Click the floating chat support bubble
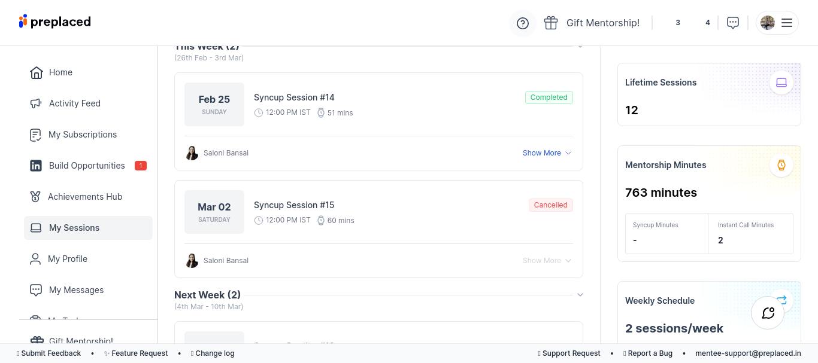This screenshot has height=363, width=818. (x=768, y=313)
